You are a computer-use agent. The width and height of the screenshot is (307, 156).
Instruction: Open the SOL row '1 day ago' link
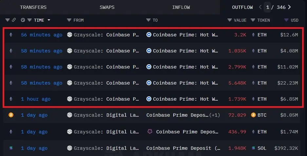click(x=34, y=148)
